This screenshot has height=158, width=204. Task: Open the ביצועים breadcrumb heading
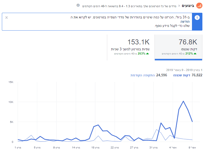[188, 6]
